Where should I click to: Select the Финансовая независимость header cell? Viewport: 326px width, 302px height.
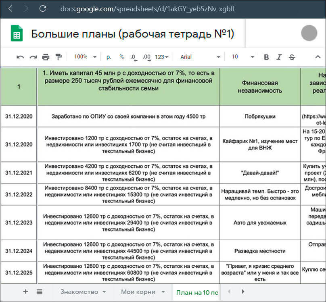[x=260, y=87]
